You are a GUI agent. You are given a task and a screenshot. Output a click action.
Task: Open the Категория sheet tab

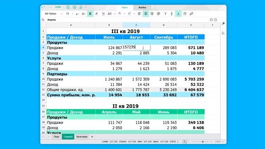click(82, 137)
